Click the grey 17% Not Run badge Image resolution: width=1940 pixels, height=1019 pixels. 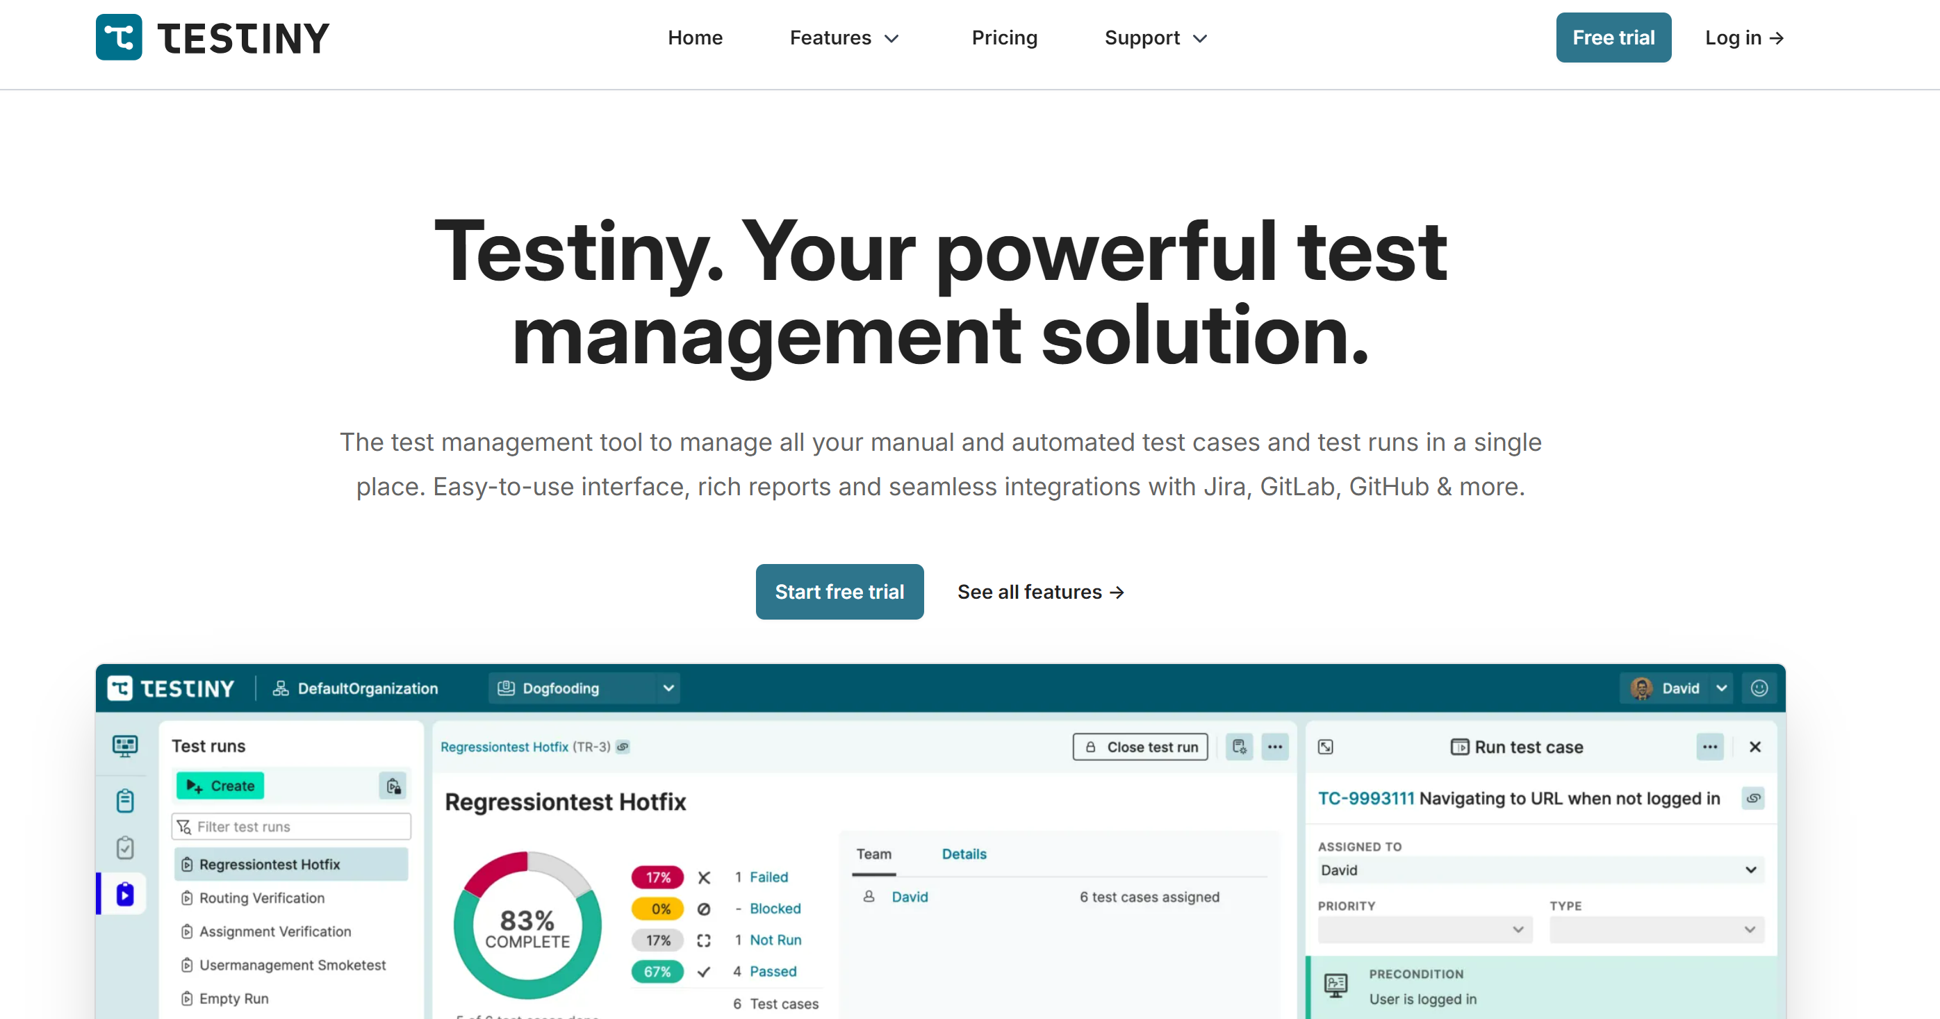pyautogui.click(x=657, y=940)
